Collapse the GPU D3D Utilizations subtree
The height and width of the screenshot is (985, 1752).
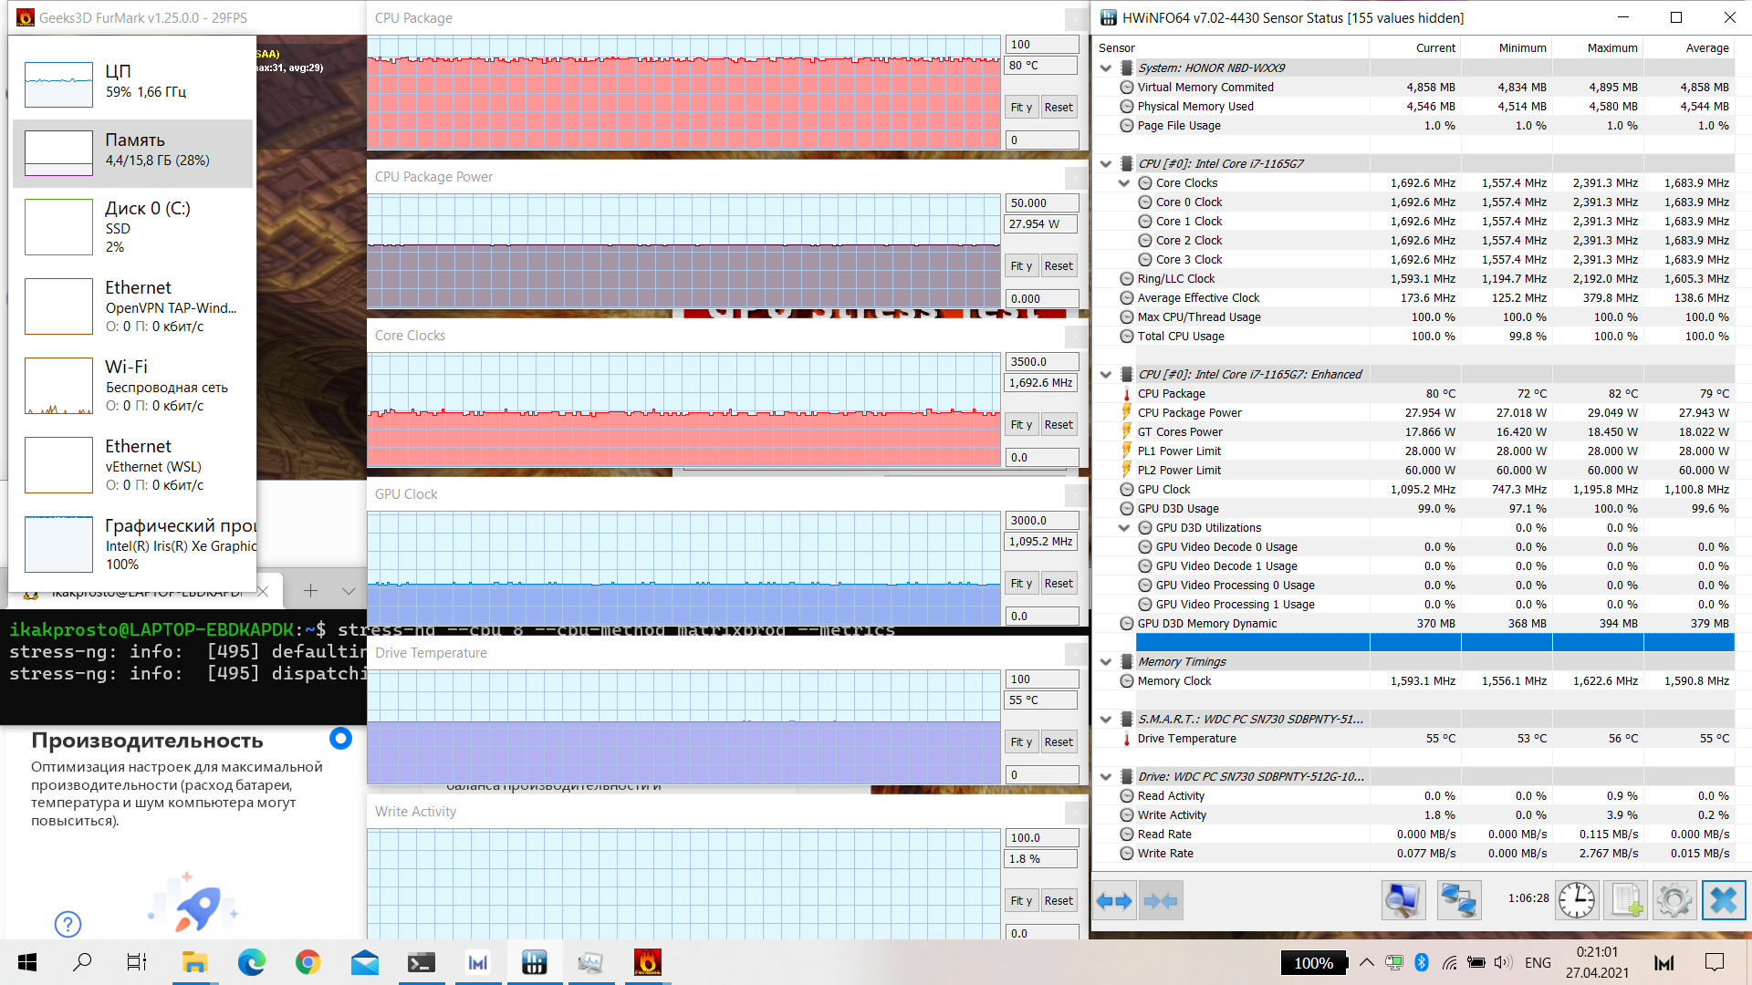[x=1124, y=528]
